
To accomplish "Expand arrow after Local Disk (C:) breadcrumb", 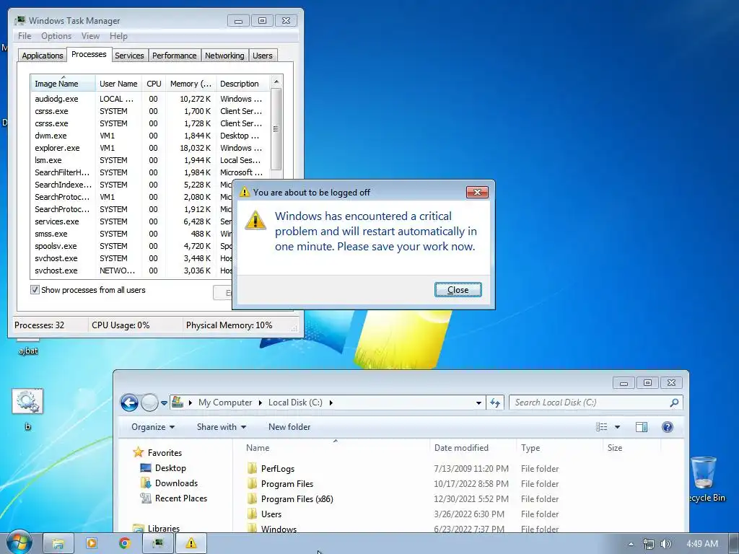I will click(331, 403).
